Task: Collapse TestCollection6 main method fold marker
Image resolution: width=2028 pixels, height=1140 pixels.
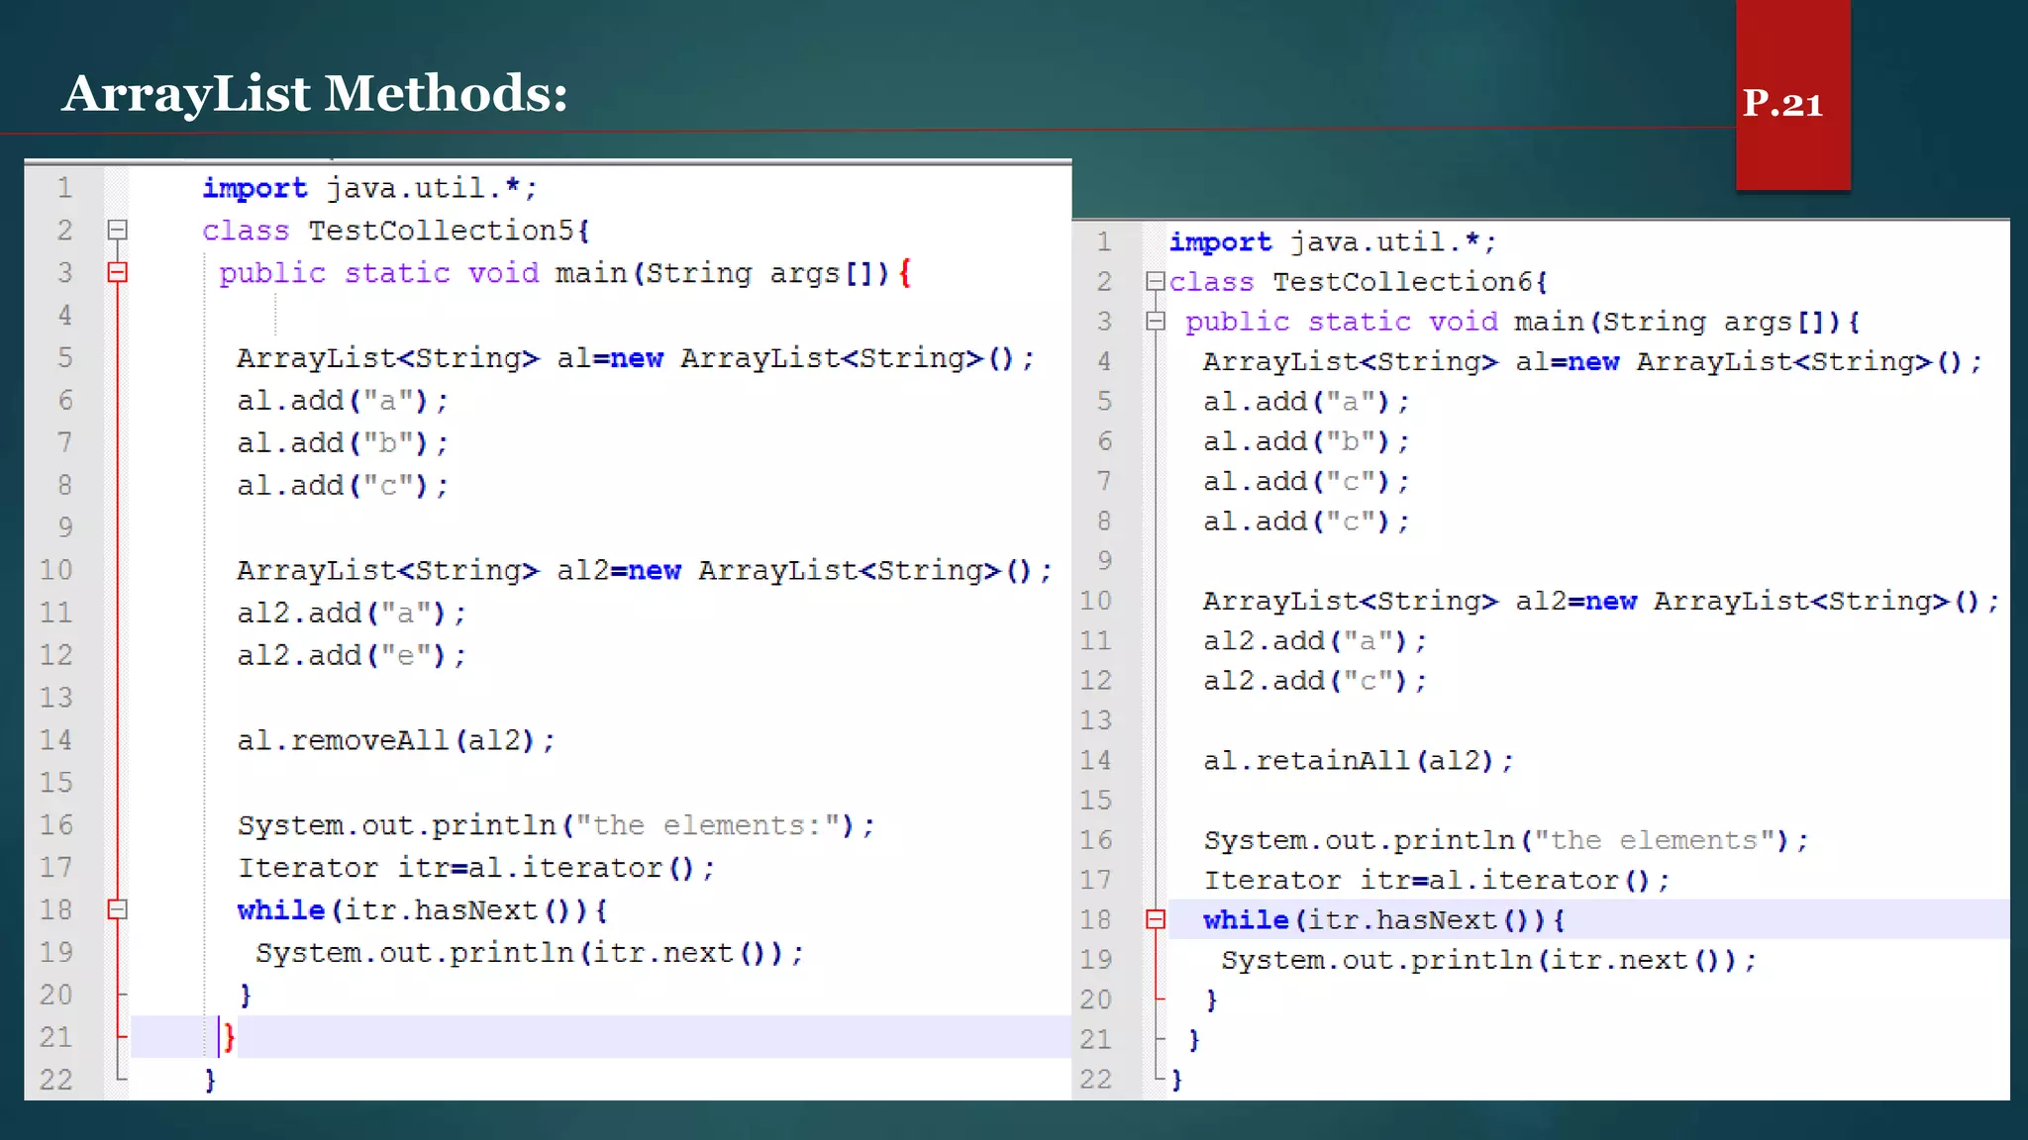Action: pos(1155,321)
